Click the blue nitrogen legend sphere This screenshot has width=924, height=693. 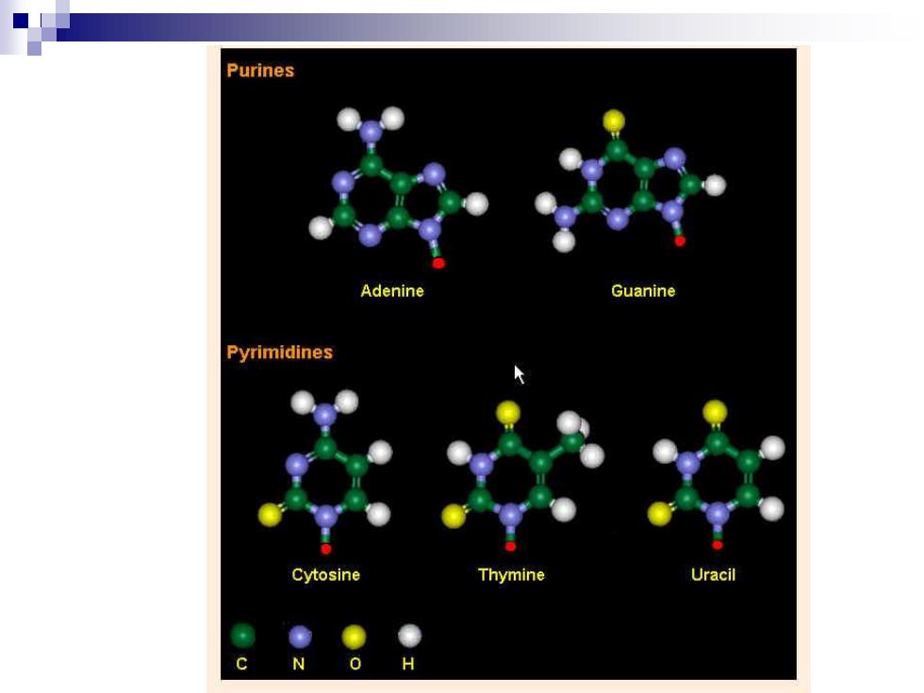point(300,637)
